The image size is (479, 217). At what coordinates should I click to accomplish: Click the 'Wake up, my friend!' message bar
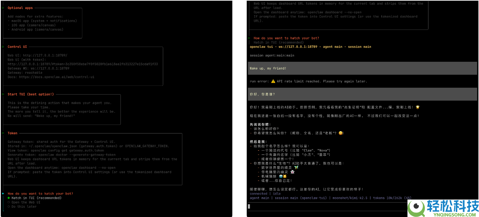click(362, 68)
